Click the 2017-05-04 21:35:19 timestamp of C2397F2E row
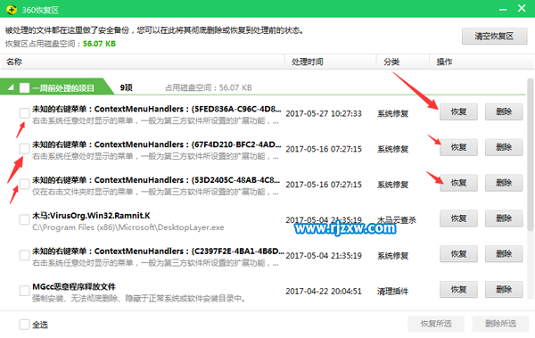Viewport: 535px width, 338px height. [324, 256]
